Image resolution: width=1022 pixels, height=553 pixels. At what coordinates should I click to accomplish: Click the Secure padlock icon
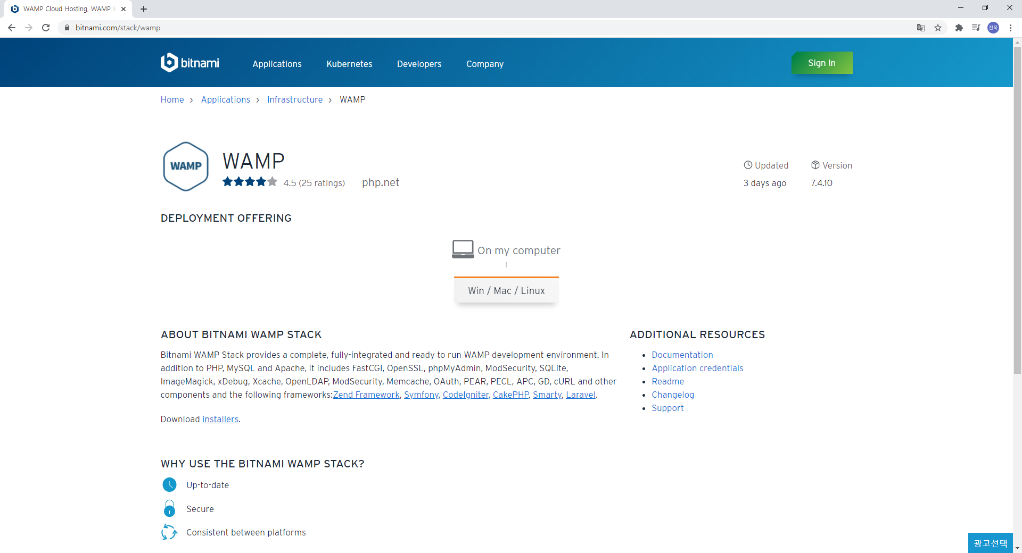[169, 508]
